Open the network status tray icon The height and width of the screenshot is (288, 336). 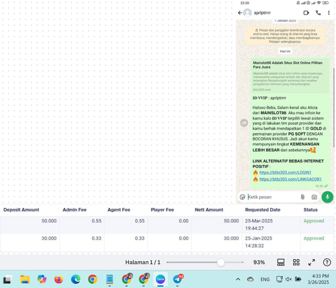[x=280, y=279]
